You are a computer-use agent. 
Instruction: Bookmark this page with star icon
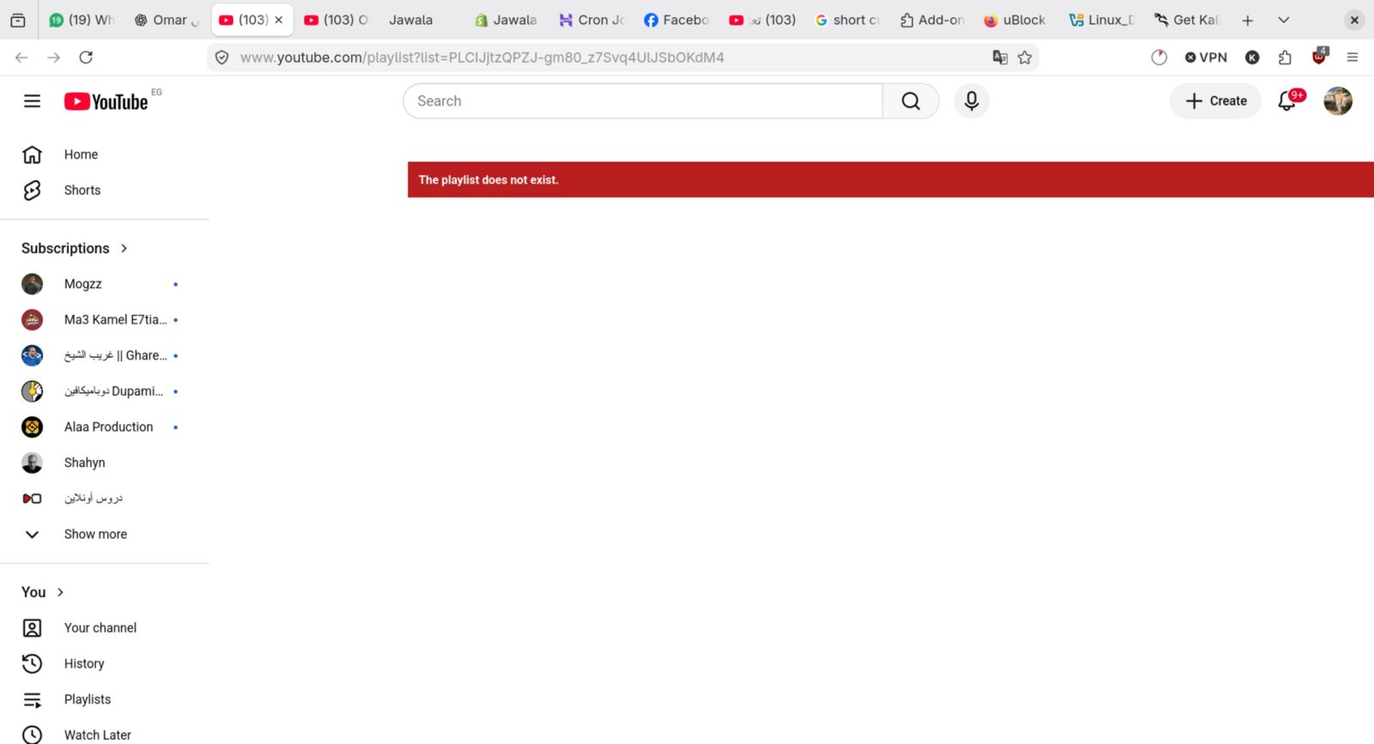[1024, 57]
